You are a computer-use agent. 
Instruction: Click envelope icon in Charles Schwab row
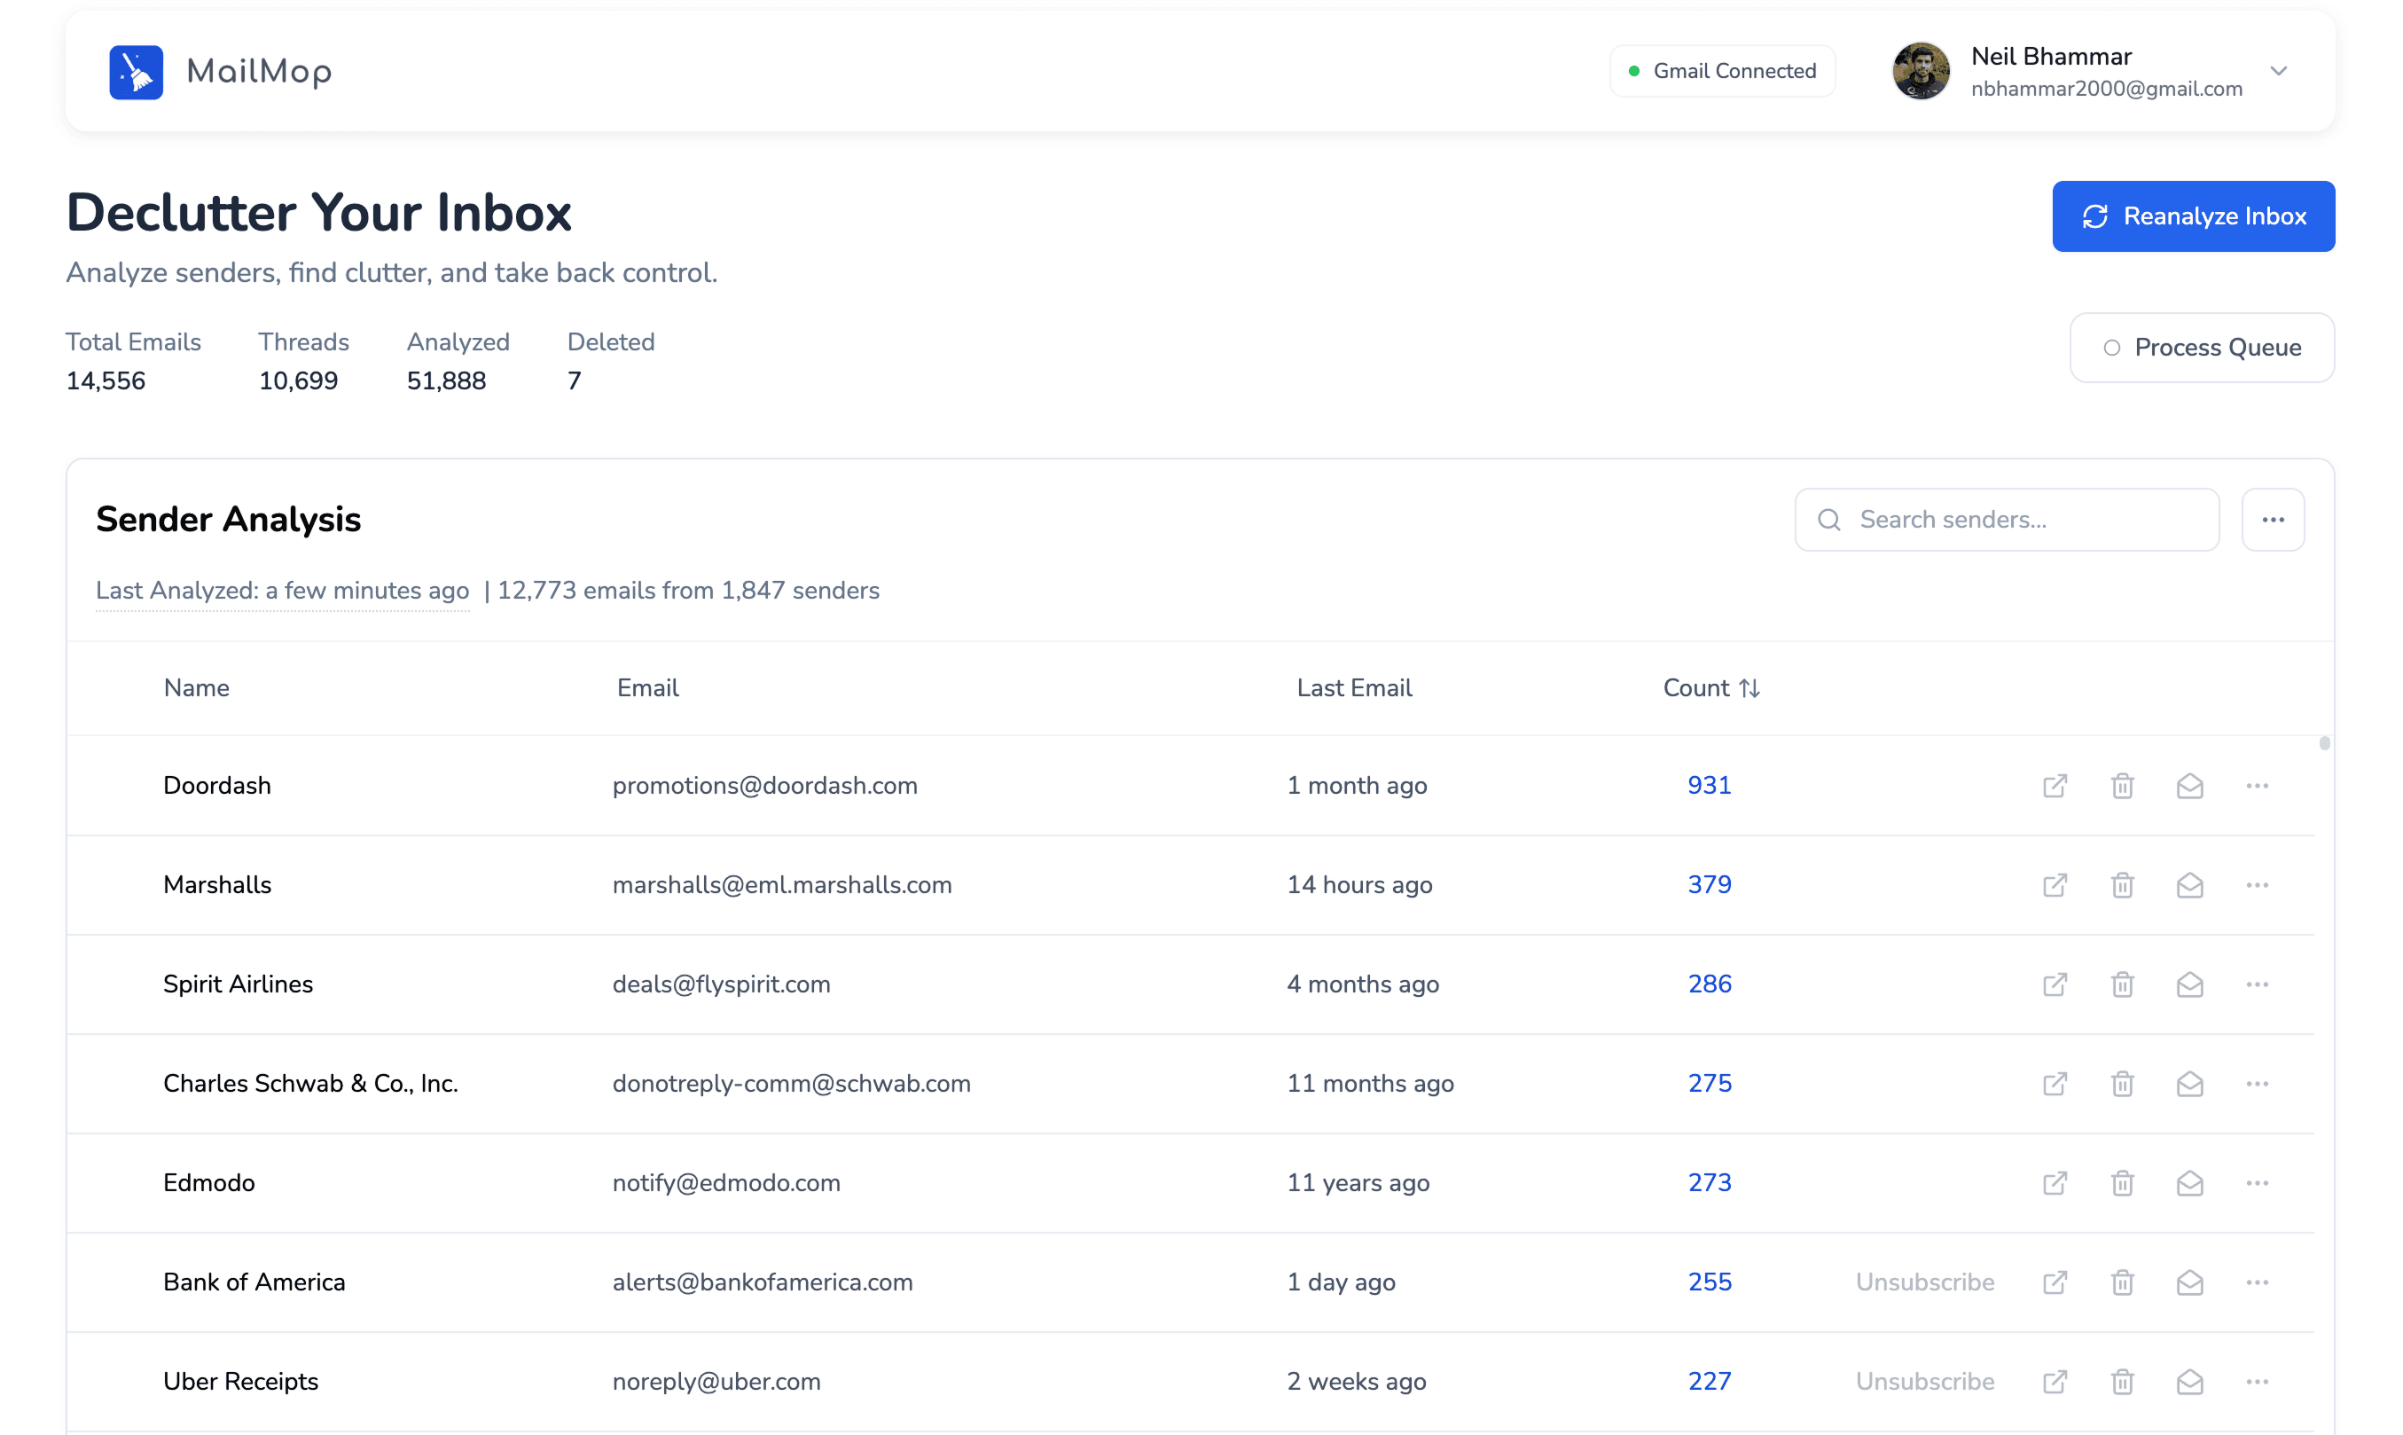2190,1084
